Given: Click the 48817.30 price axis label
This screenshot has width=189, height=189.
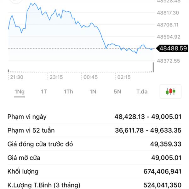Looking at the screenshot, I should tap(168, 13).
